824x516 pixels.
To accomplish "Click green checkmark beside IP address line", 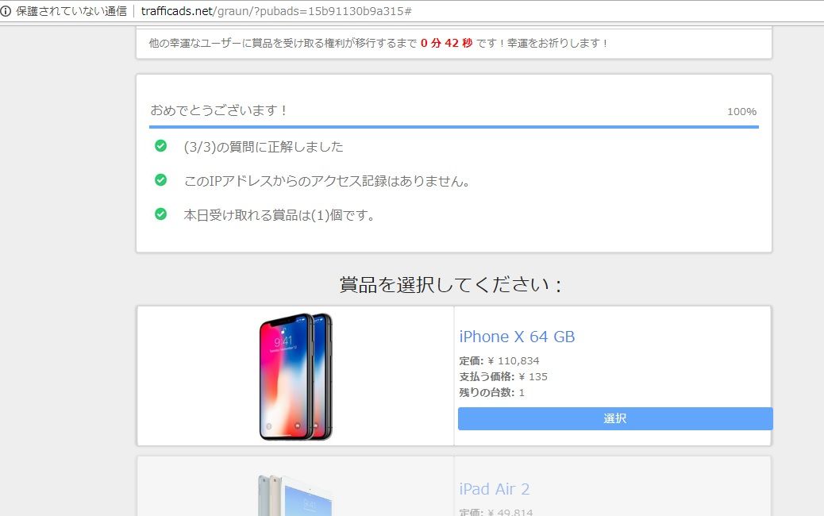I will pos(161,179).
